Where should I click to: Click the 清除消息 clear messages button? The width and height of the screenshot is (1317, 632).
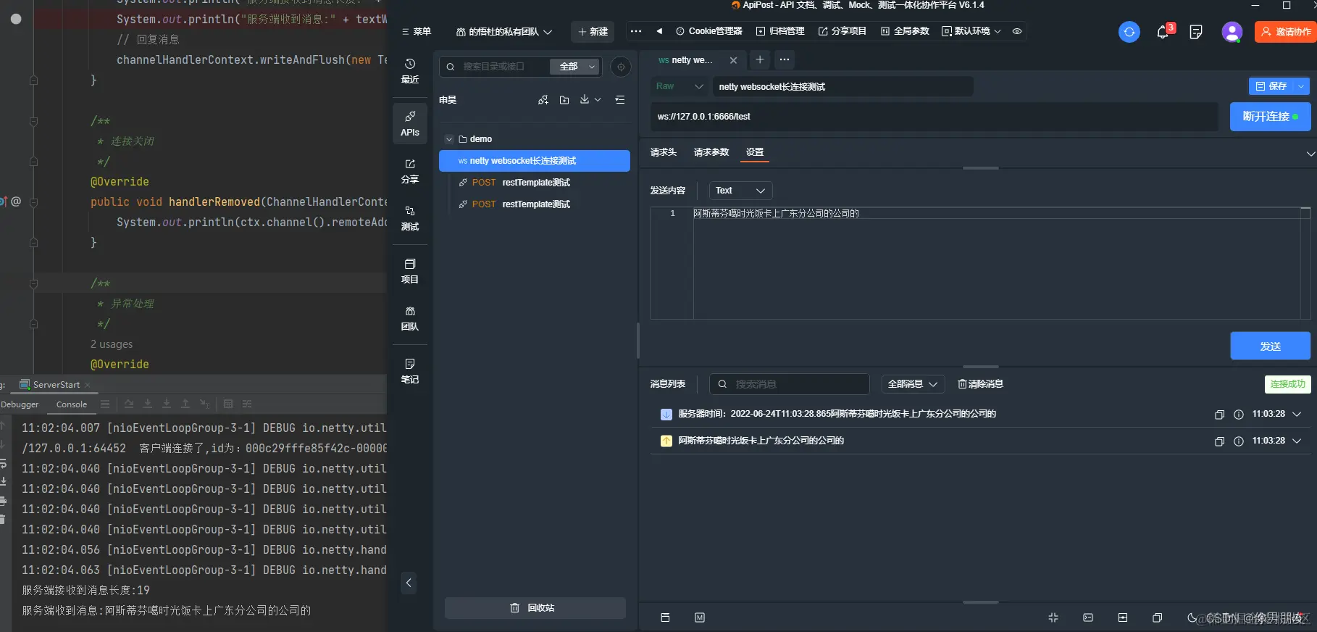tap(980, 384)
